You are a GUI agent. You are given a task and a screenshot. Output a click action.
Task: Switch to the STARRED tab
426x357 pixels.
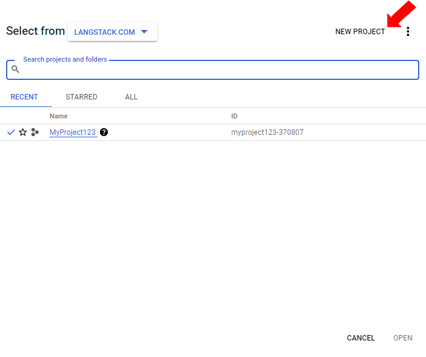[x=81, y=97]
